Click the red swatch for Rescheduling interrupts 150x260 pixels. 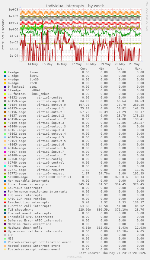(5, 202)
